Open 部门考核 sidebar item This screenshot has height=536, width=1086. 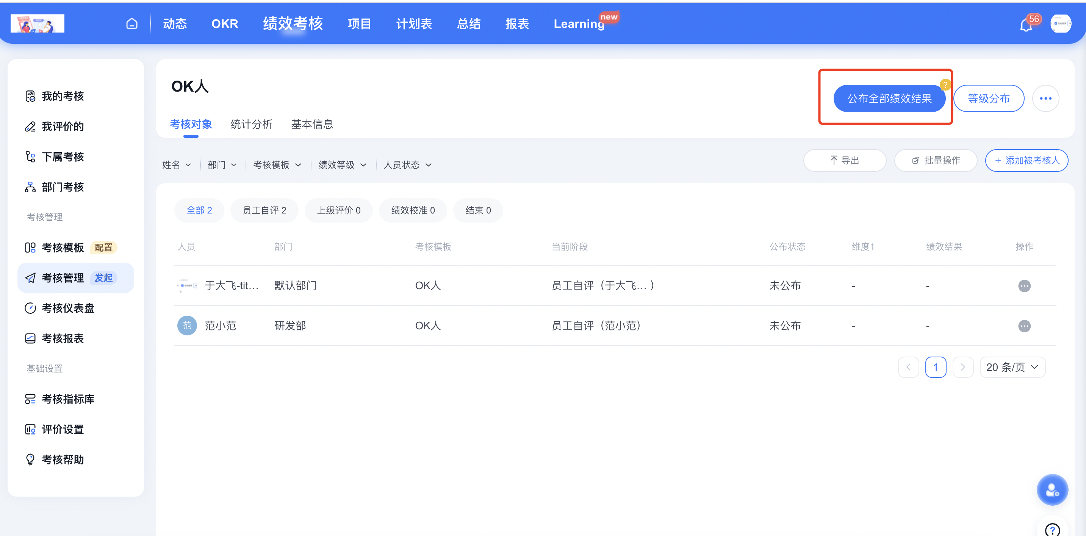coord(76,187)
